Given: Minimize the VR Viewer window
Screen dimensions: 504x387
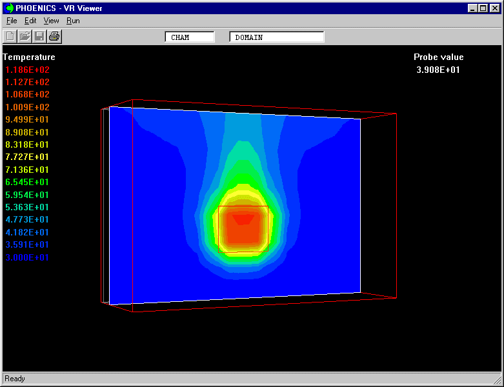Looking at the screenshot, I should click(x=473, y=8).
